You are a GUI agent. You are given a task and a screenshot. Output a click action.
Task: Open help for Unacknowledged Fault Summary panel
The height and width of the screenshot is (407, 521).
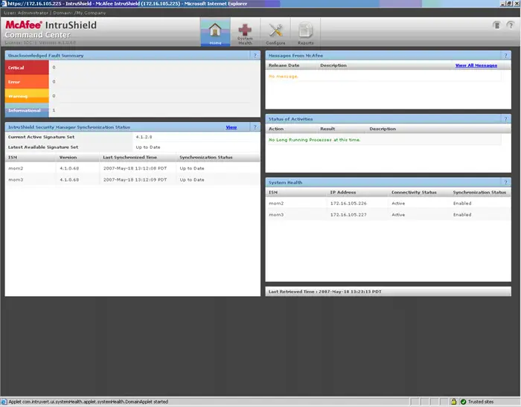tap(255, 56)
